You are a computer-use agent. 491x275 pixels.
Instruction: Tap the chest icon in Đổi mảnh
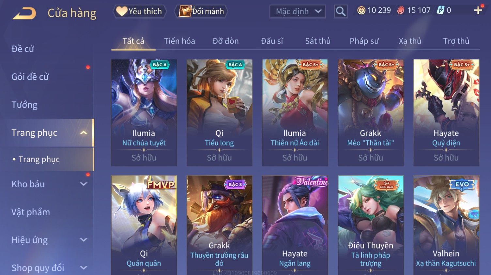coord(185,11)
